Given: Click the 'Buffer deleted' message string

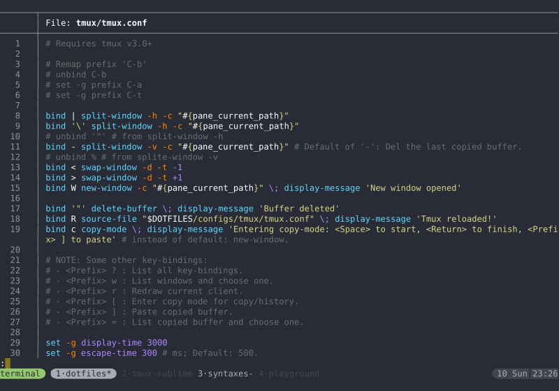Looking at the screenshot, I should pyautogui.click(x=299, y=209).
